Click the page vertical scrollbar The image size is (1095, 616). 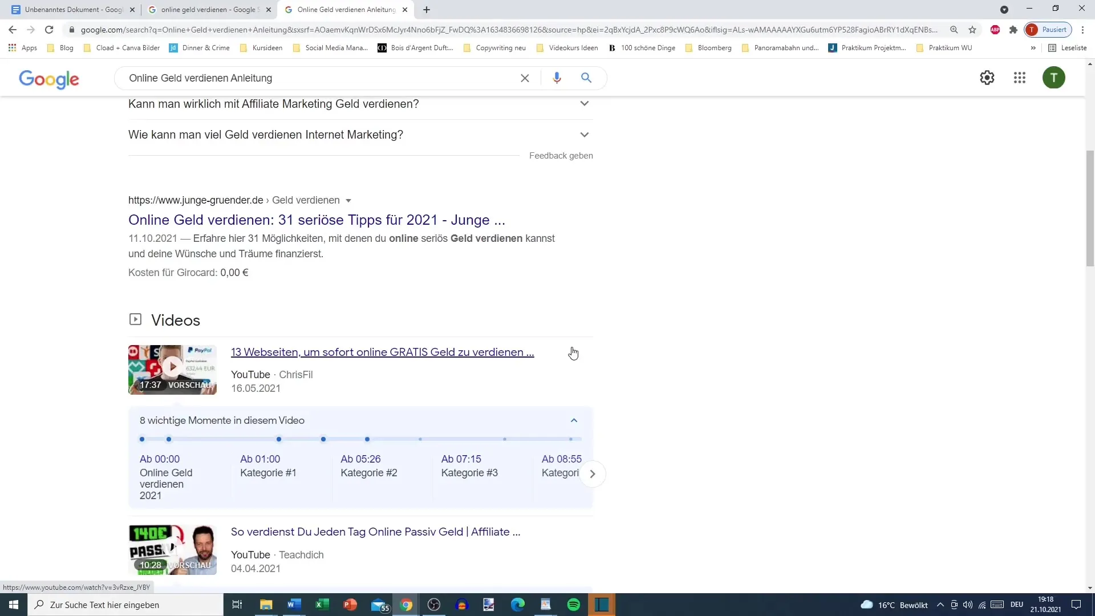tap(1090, 209)
